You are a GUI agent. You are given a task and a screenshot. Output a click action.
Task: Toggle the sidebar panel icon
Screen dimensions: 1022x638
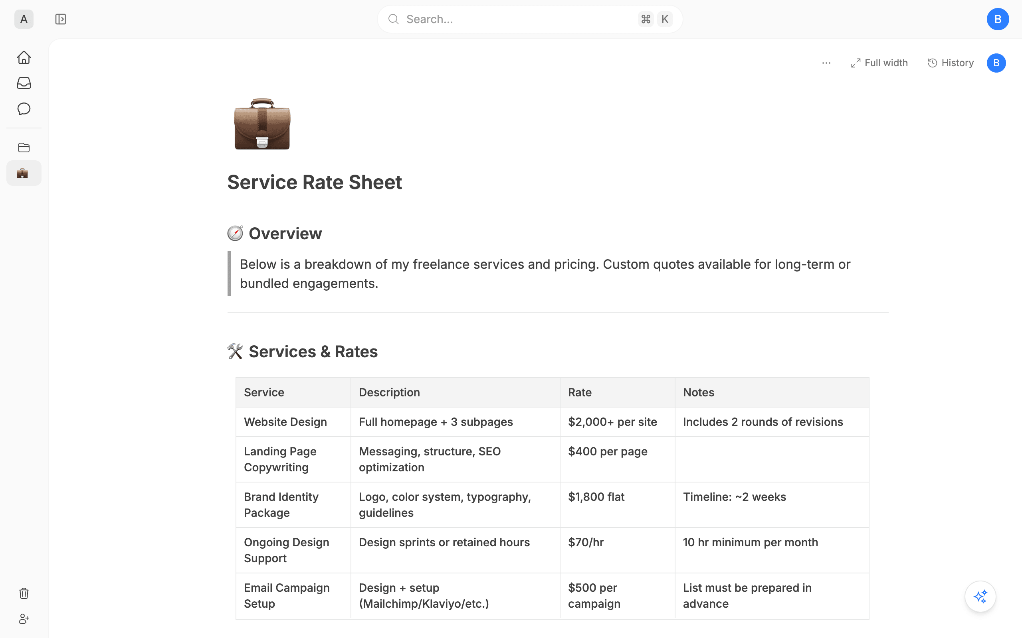(x=60, y=19)
